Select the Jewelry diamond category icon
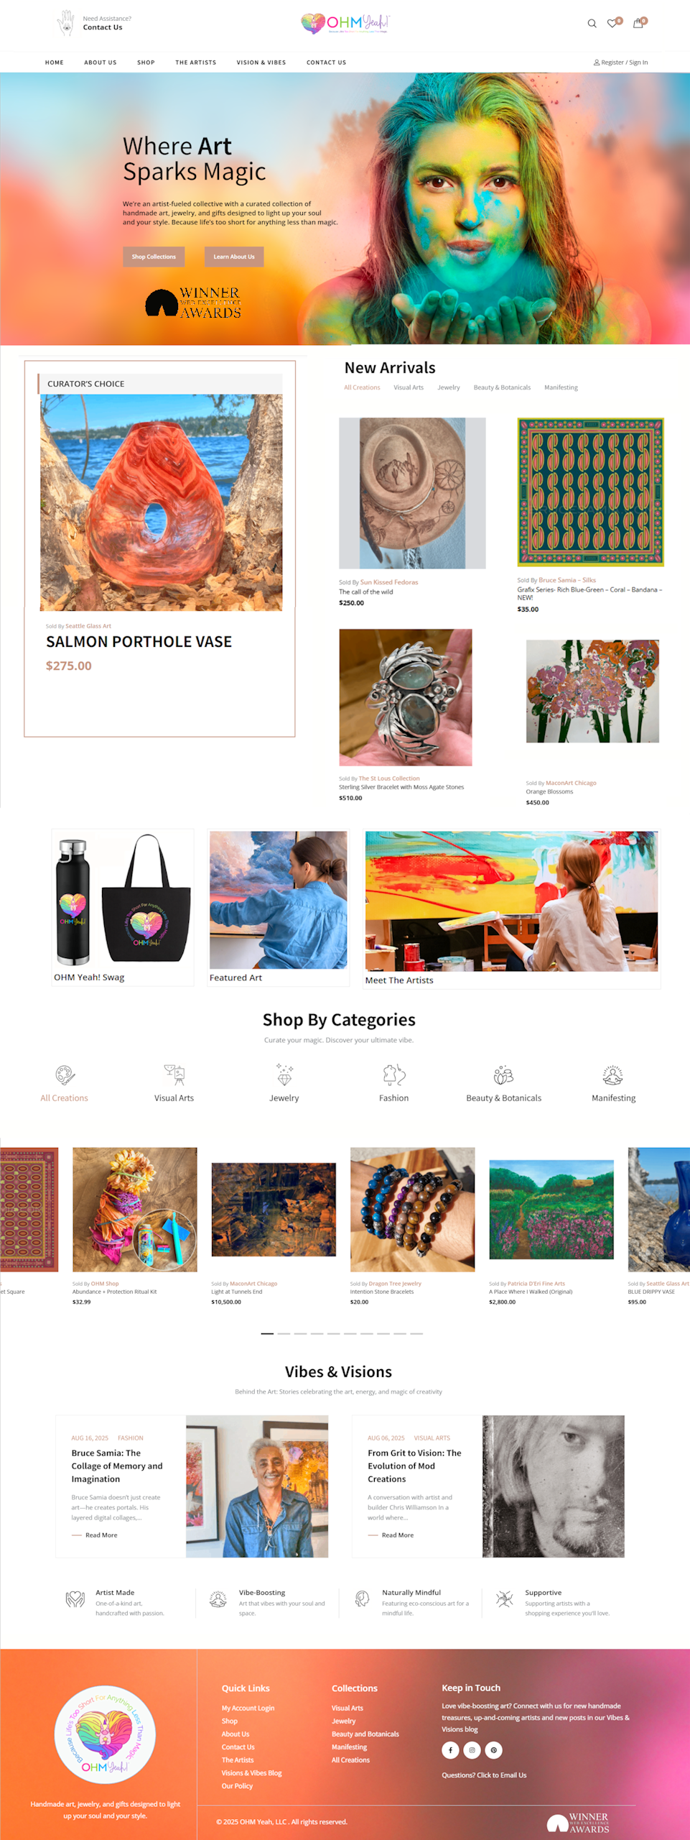The width and height of the screenshot is (690, 1840). (x=284, y=1075)
